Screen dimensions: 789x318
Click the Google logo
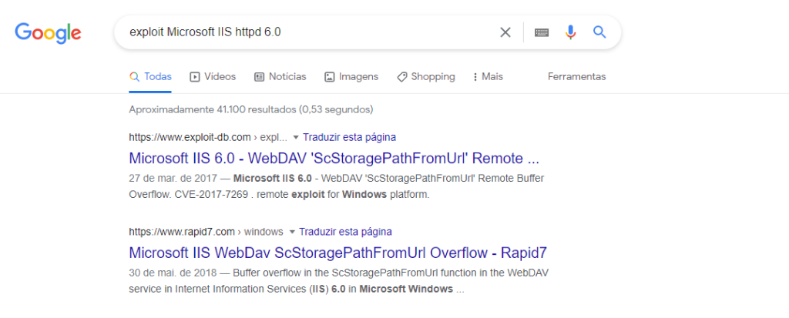tap(48, 32)
